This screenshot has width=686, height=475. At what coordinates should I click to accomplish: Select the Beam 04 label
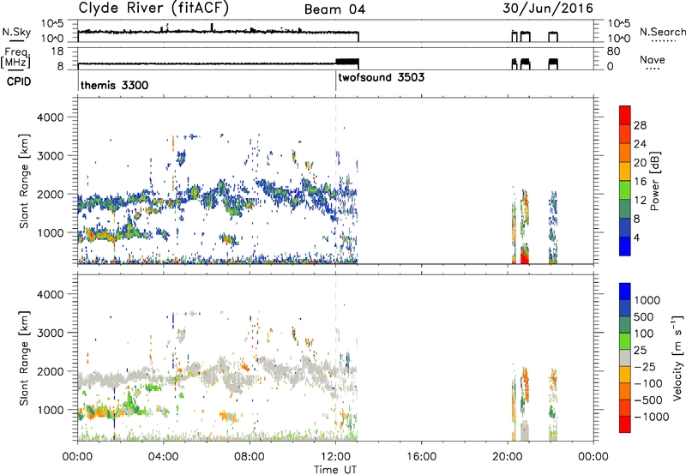334,9
